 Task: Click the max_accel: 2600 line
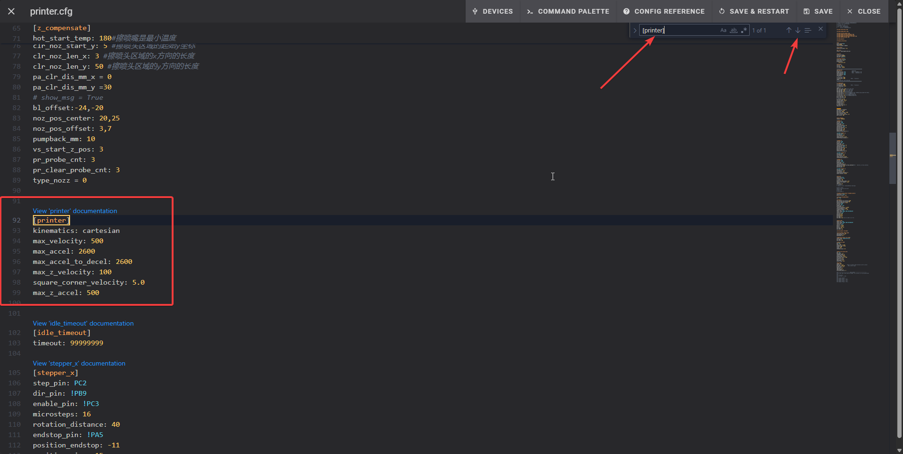[x=64, y=251]
